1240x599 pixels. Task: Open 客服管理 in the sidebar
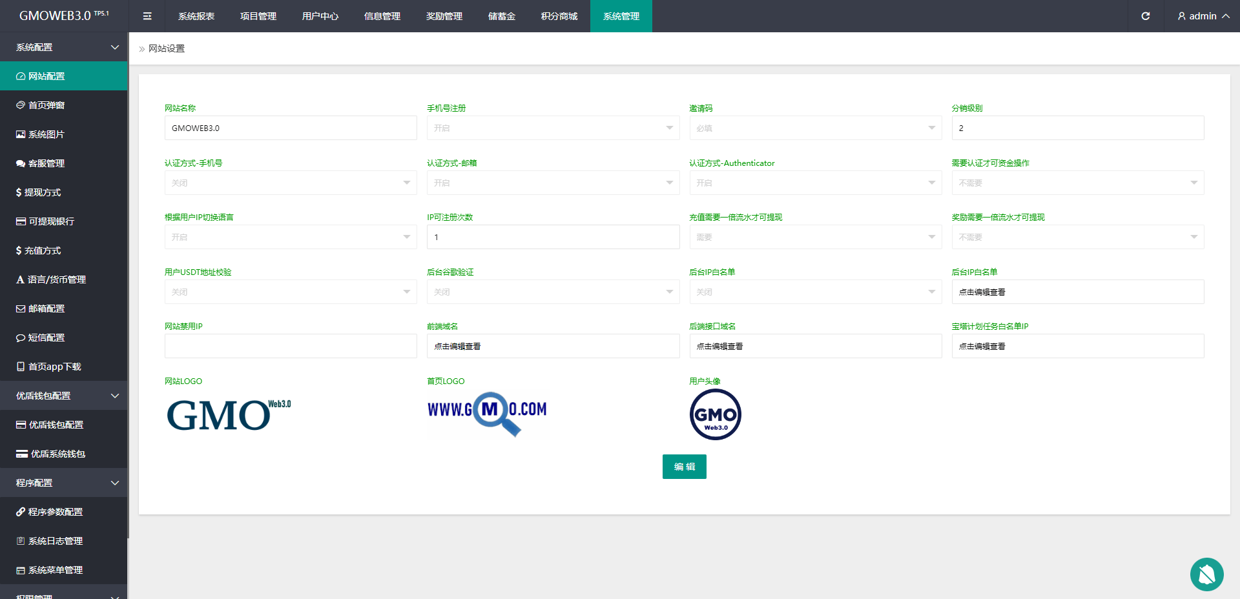point(46,163)
